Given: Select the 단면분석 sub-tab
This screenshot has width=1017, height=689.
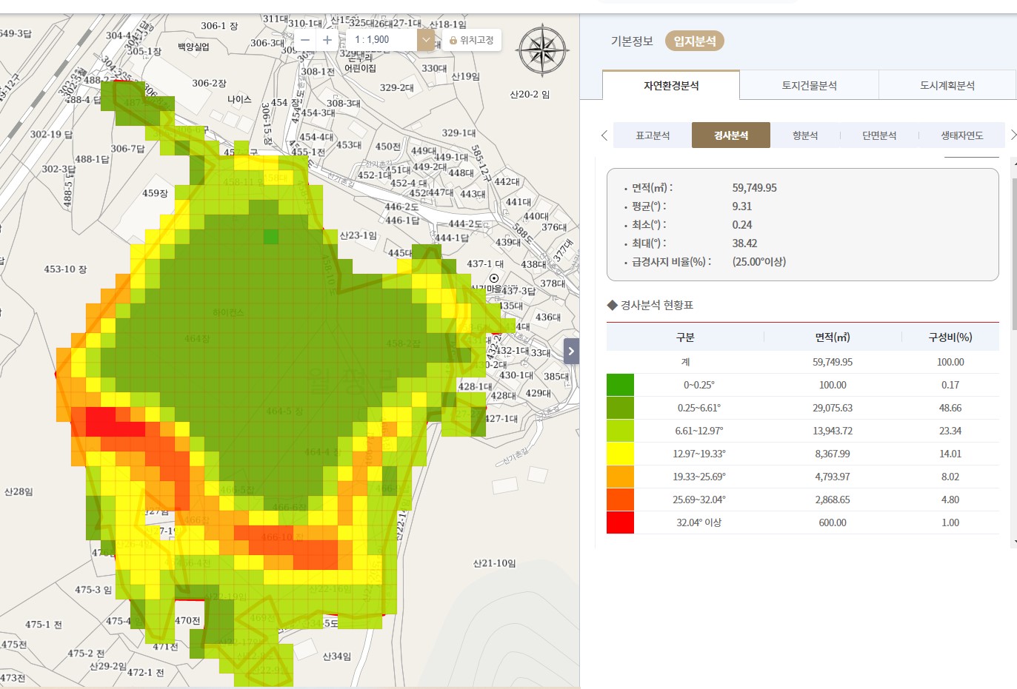Looking at the screenshot, I should [879, 135].
